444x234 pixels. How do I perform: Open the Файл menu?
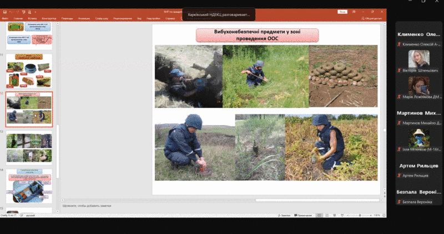[5, 19]
